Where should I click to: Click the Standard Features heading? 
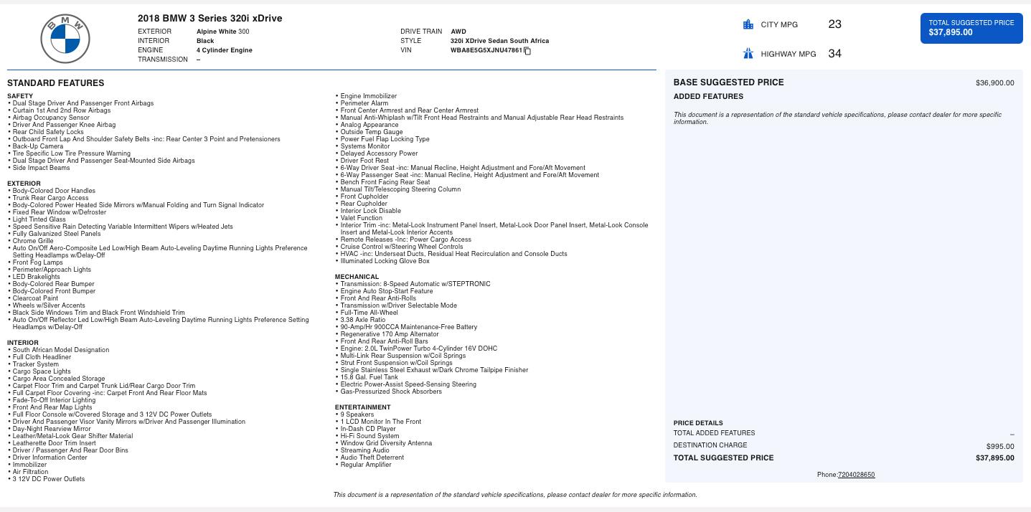[x=55, y=83]
